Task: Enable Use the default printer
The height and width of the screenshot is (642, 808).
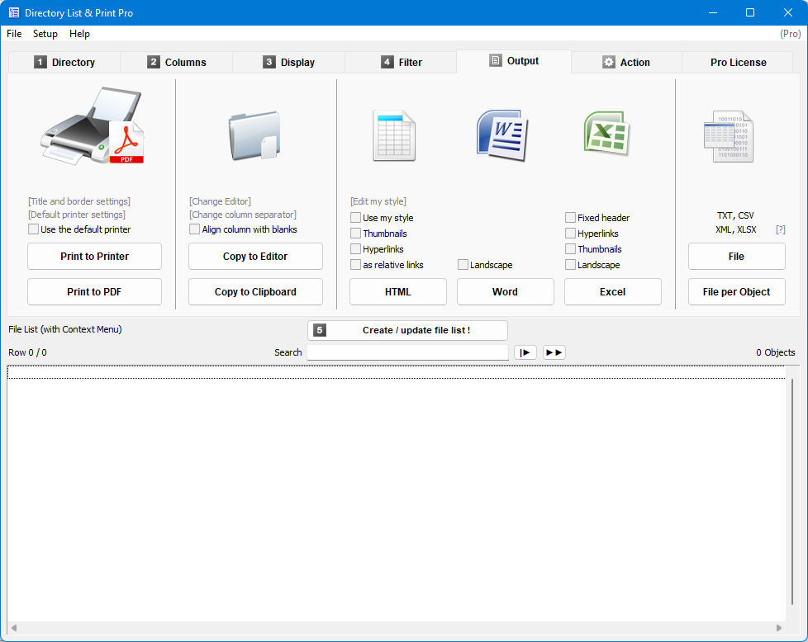Action: coord(34,229)
